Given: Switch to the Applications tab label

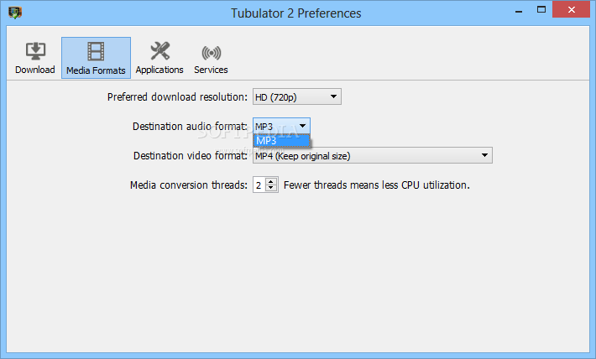Looking at the screenshot, I should click(159, 70).
